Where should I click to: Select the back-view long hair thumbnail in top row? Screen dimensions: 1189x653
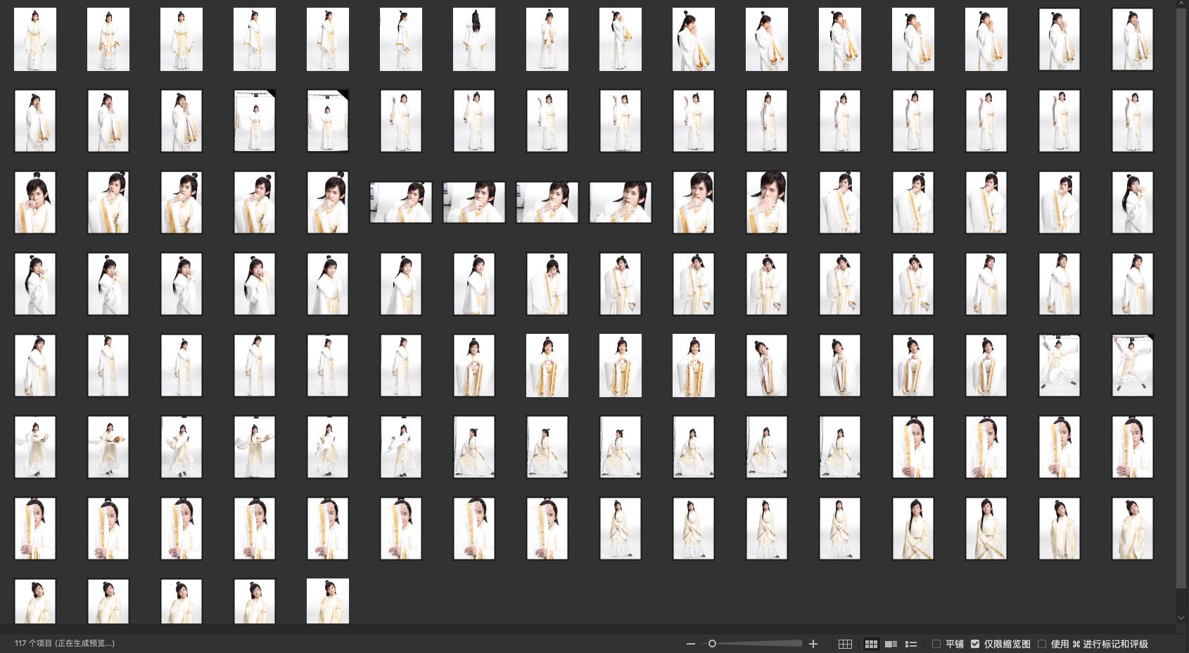[474, 39]
